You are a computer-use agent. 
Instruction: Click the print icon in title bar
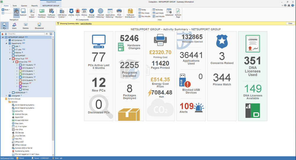point(285,6)
